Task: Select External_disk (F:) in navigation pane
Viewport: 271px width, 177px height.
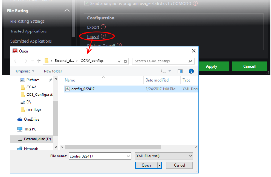Action: (37, 138)
